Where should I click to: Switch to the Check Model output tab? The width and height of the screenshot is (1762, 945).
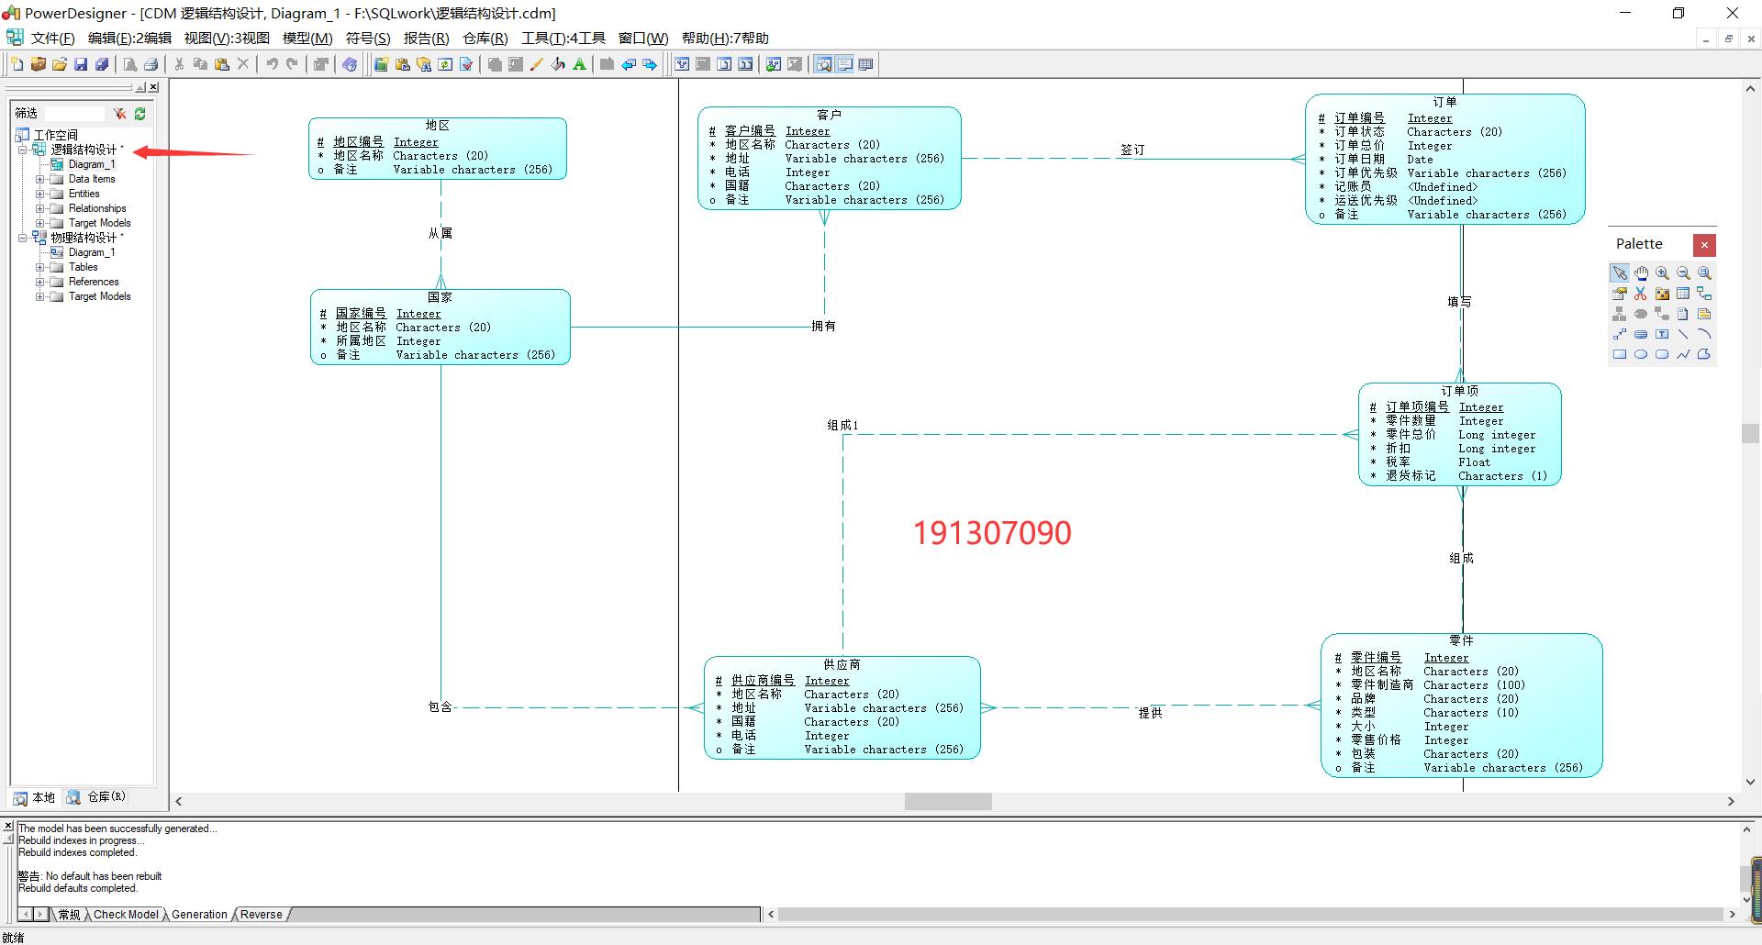(x=126, y=915)
